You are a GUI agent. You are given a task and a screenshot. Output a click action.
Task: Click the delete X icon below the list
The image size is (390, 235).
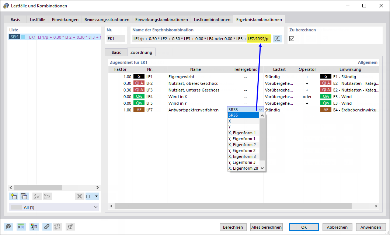(80, 196)
